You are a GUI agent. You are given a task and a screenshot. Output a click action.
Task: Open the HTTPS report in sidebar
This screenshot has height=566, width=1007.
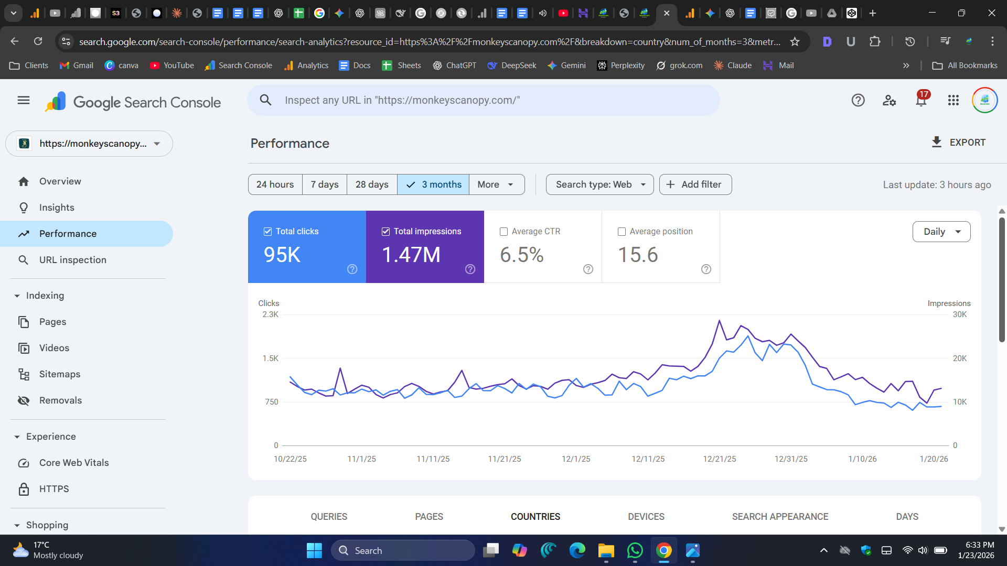tap(54, 488)
